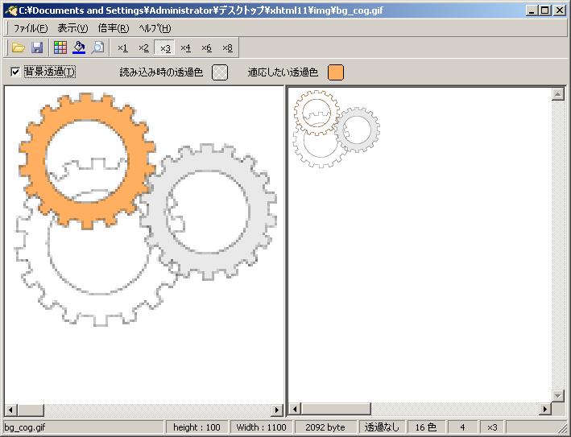The height and width of the screenshot is (437, 571).
Task: Maximize the window
Action: [545, 10]
